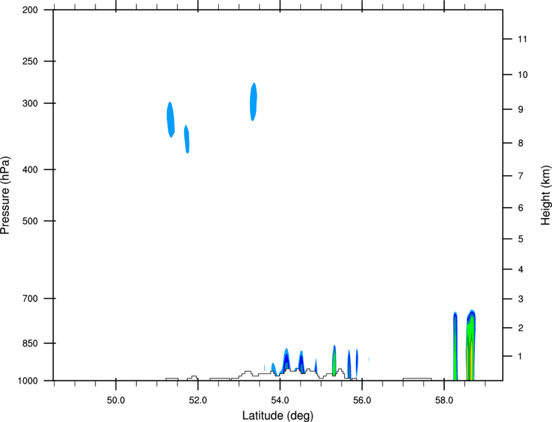The image size is (552, 422).
Task: Click the 400 pressure tick label
Action: [x=30, y=169]
